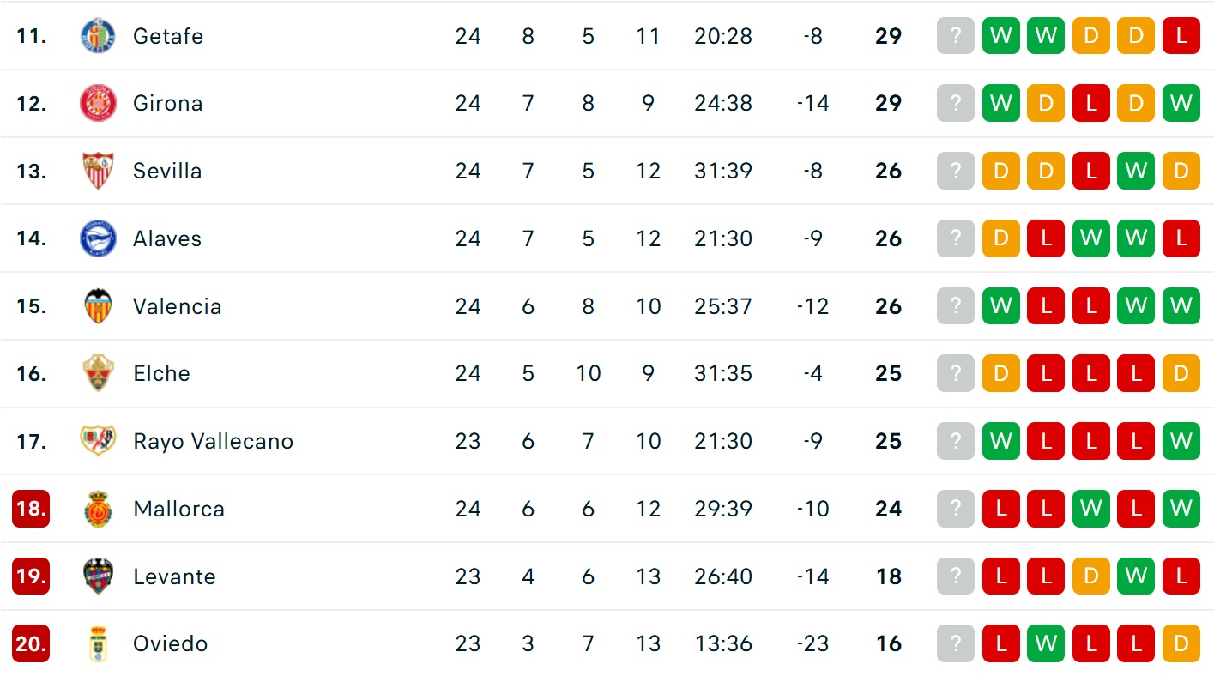Open the Getafe team link
1214x676 pixels.
click(168, 36)
